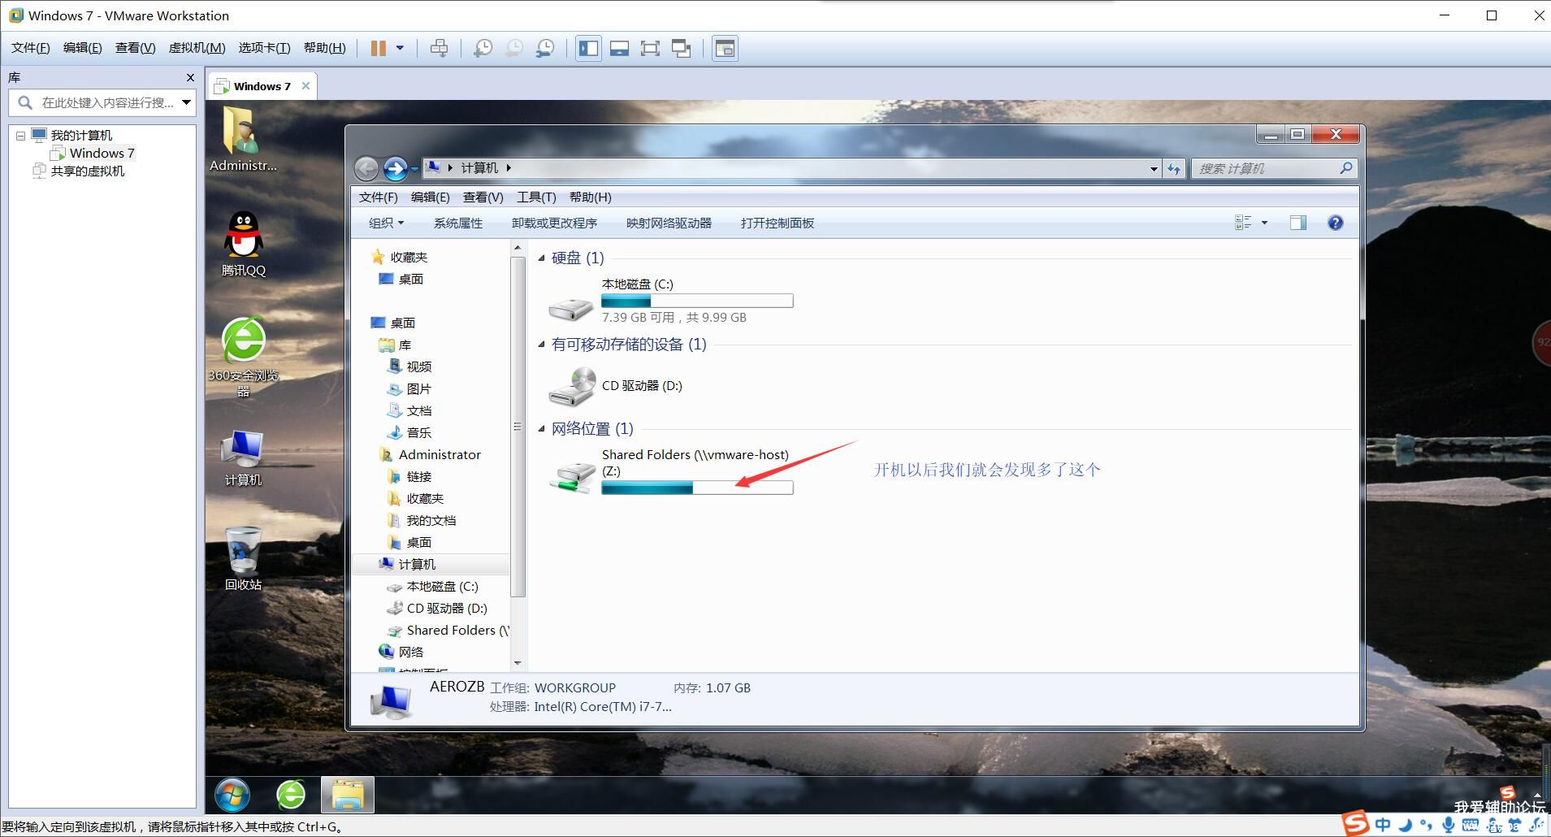The width and height of the screenshot is (1551, 837).
Task: Open VMware 编辑(E) menu
Action: [82, 48]
